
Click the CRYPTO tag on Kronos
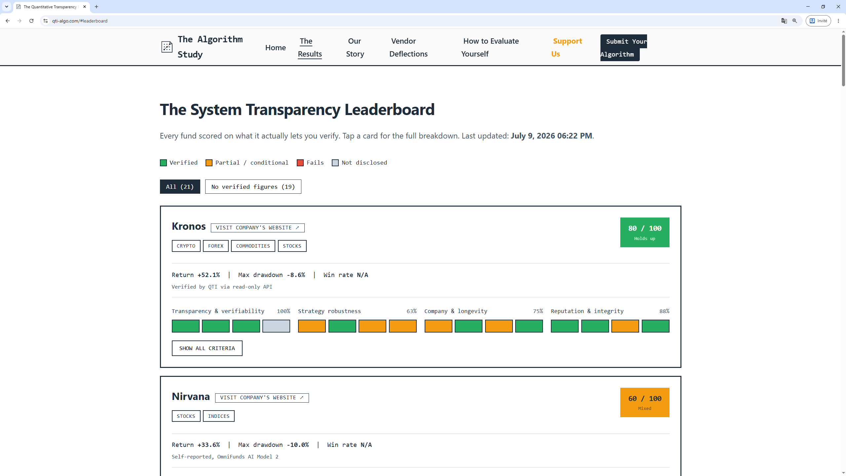[x=186, y=246]
